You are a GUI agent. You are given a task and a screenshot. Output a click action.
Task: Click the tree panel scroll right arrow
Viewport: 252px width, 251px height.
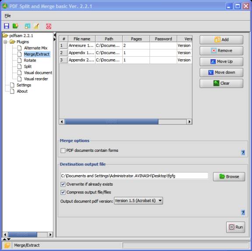[x=50, y=235]
